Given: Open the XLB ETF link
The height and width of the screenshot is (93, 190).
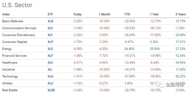Looking at the screenshot, I should point(50,21).
